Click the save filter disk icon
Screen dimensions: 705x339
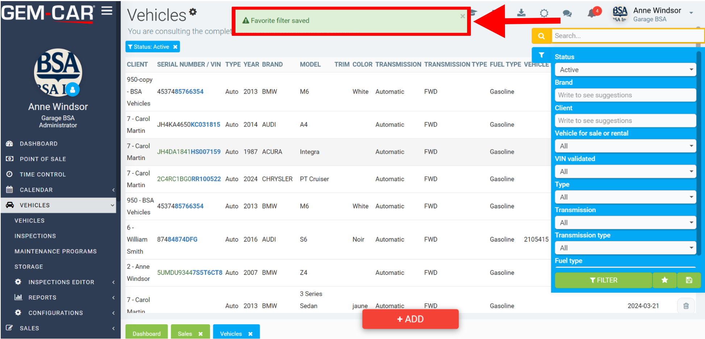[x=689, y=280]
